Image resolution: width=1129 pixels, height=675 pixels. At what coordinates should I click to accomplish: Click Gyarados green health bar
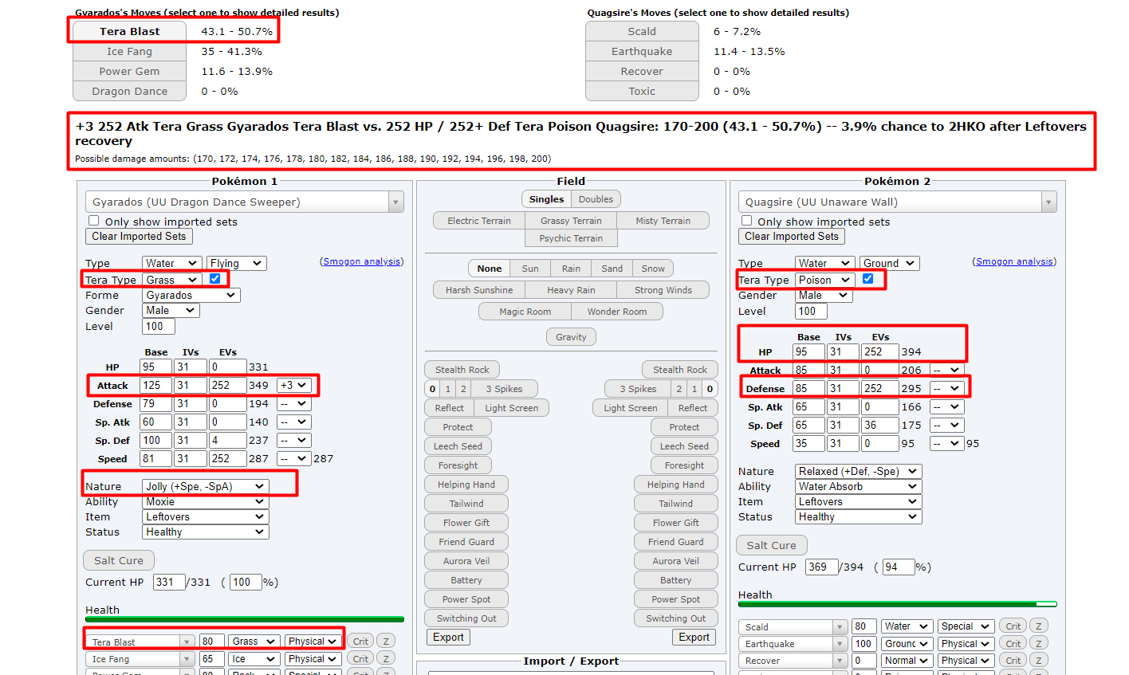pos(245,619)
